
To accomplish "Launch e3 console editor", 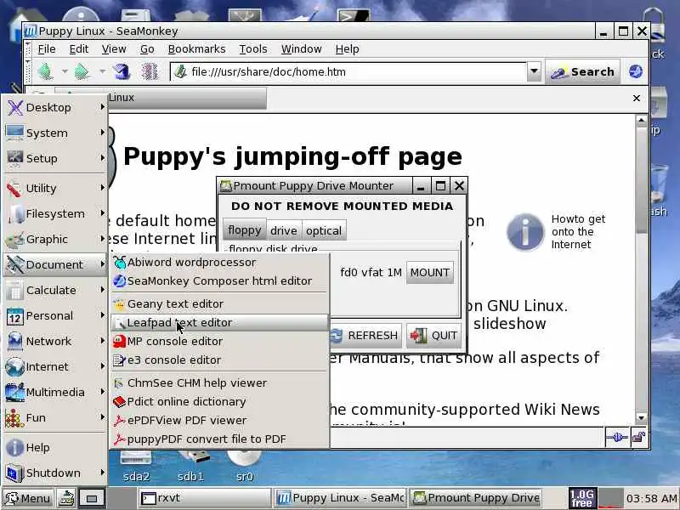I will tap(220, 360).
